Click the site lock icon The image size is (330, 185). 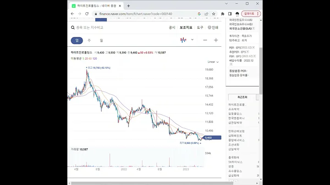point(96,14)
